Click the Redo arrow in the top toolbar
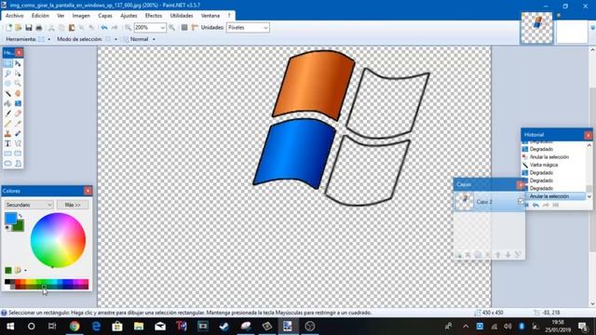596x335 pixels. pyautogui.click(x=115, y=28)
